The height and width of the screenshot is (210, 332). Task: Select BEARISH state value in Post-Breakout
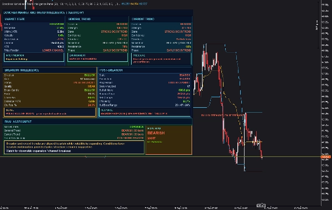tap(185, 75)
